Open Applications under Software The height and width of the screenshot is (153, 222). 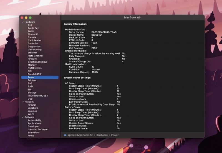pyautogui.click(x=34, y=123)
